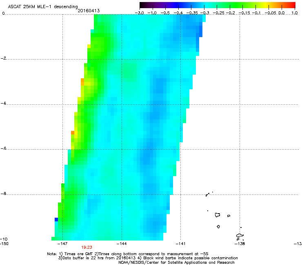This screenshot has width=302, height=265.
Task: Click the -0.2 color scale label
Action: coord(231,13)
